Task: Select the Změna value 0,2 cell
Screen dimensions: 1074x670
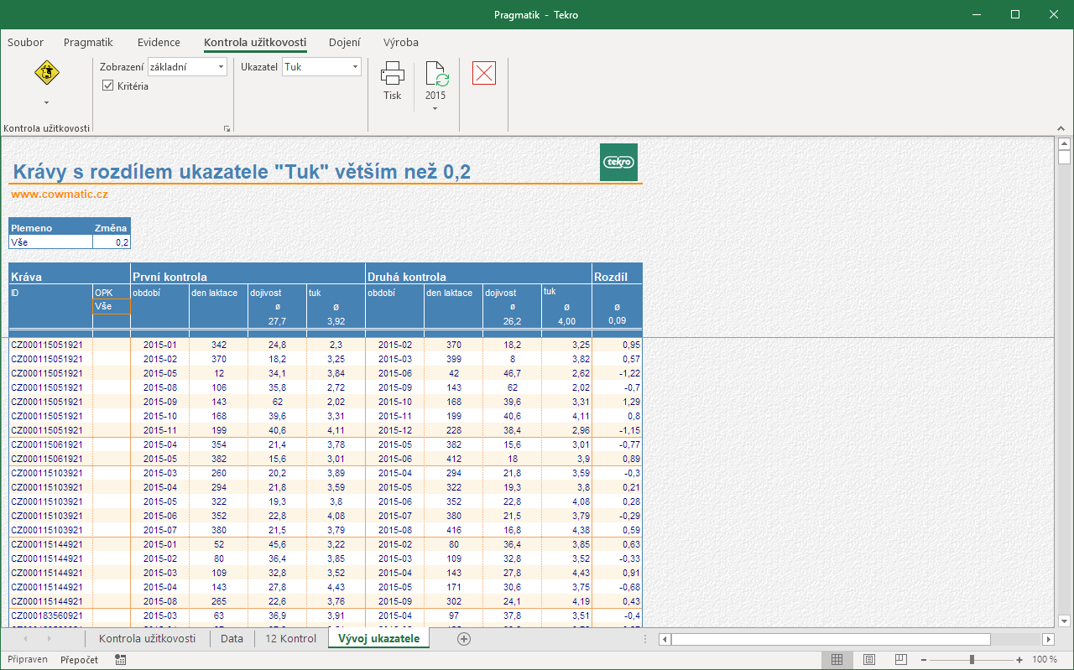Action: click(x=112, y=242)
